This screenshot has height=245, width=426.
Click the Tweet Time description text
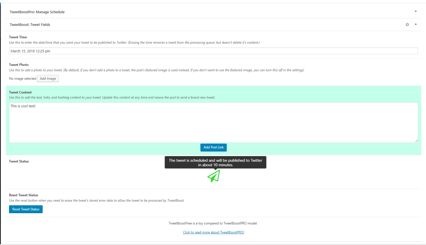(134, 43)
